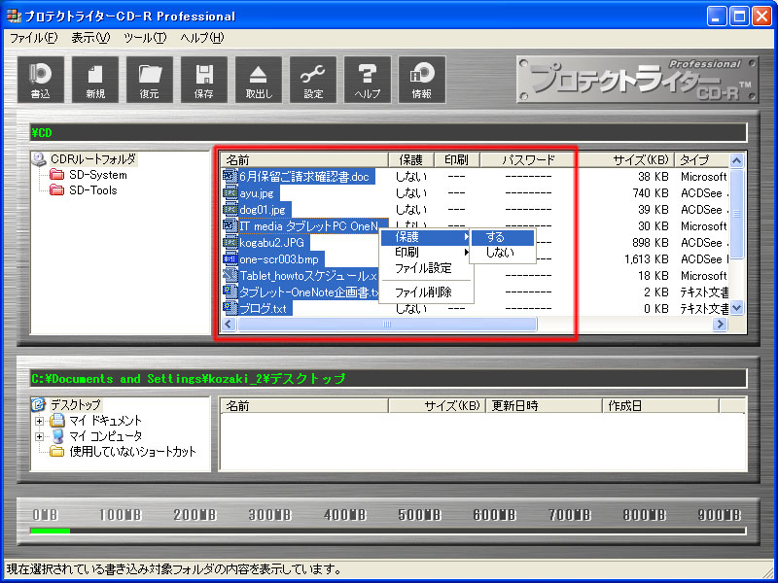The image size is (778, 583).
Task: Select the デスクトップ tree node
Action: [x=76, y=404]
